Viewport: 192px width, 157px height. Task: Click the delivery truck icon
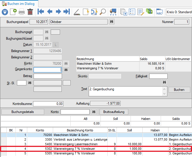(113, 12)
